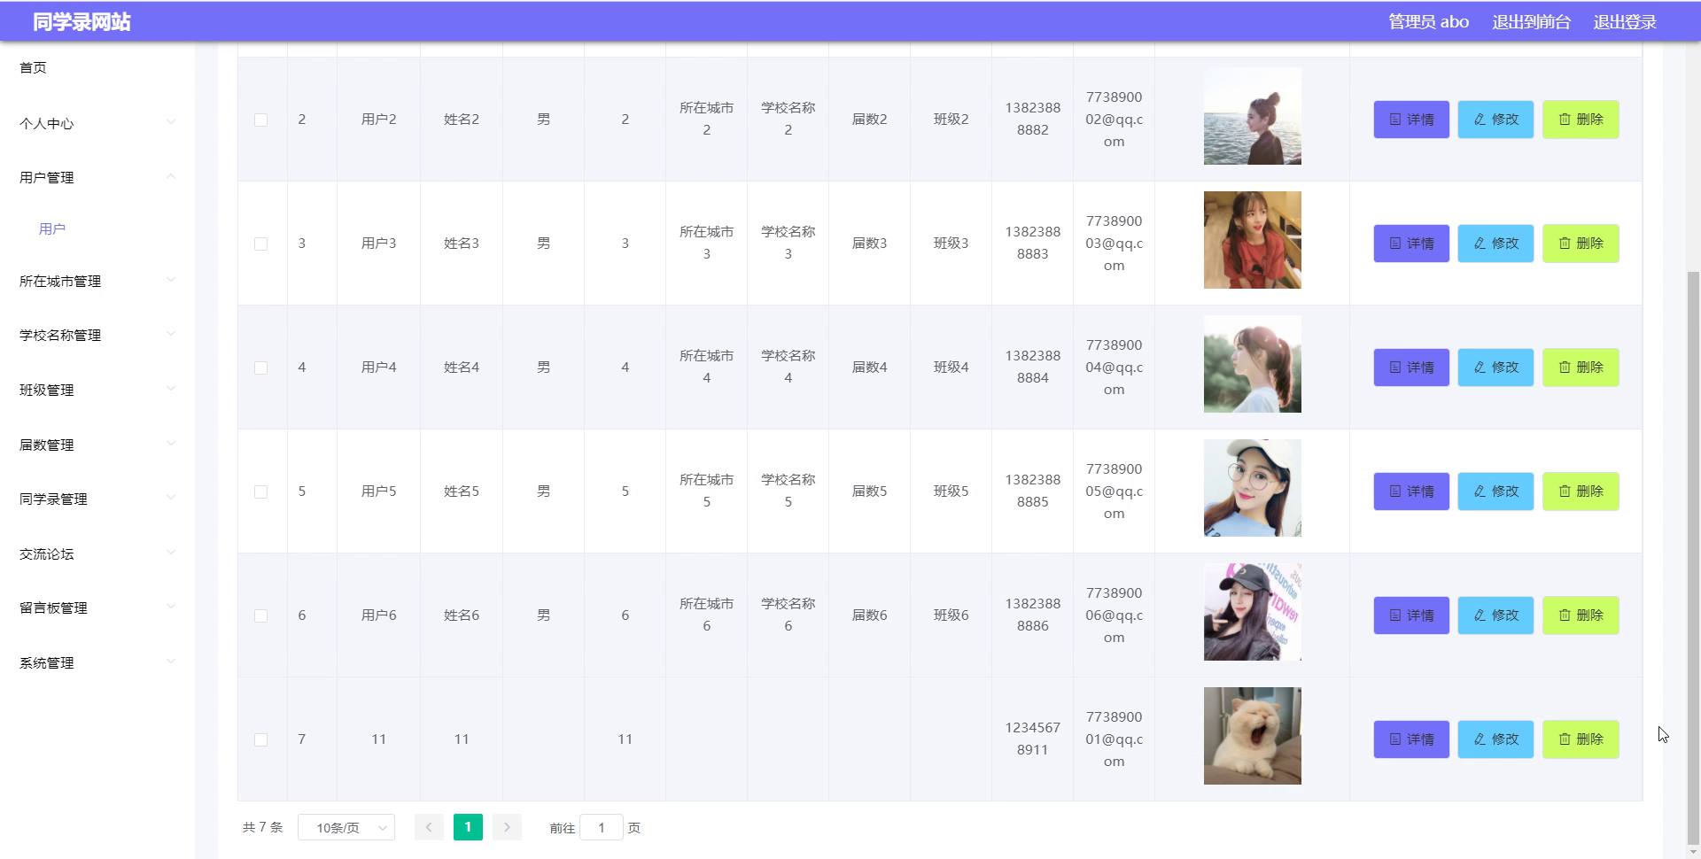Click 修改 in 用户5 row
The image size is (1701, 859).
(1495, 491)
